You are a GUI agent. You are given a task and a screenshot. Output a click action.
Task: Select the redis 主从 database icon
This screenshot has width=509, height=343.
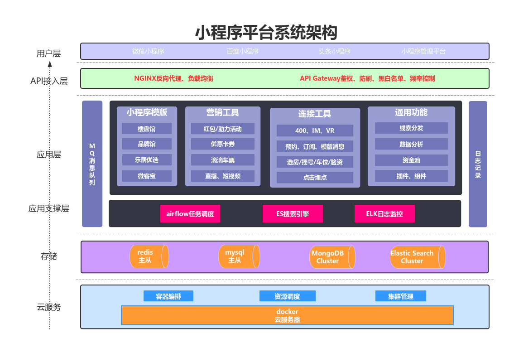pyautogui.click(x=149, y=256)
